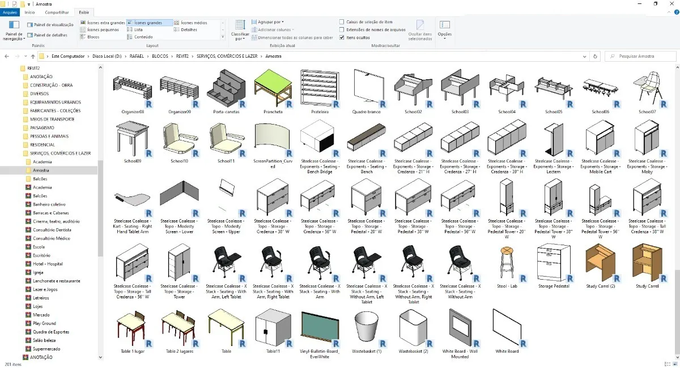Switch to the Início ribbon tab
680x368 pixels.
(29, 12)
